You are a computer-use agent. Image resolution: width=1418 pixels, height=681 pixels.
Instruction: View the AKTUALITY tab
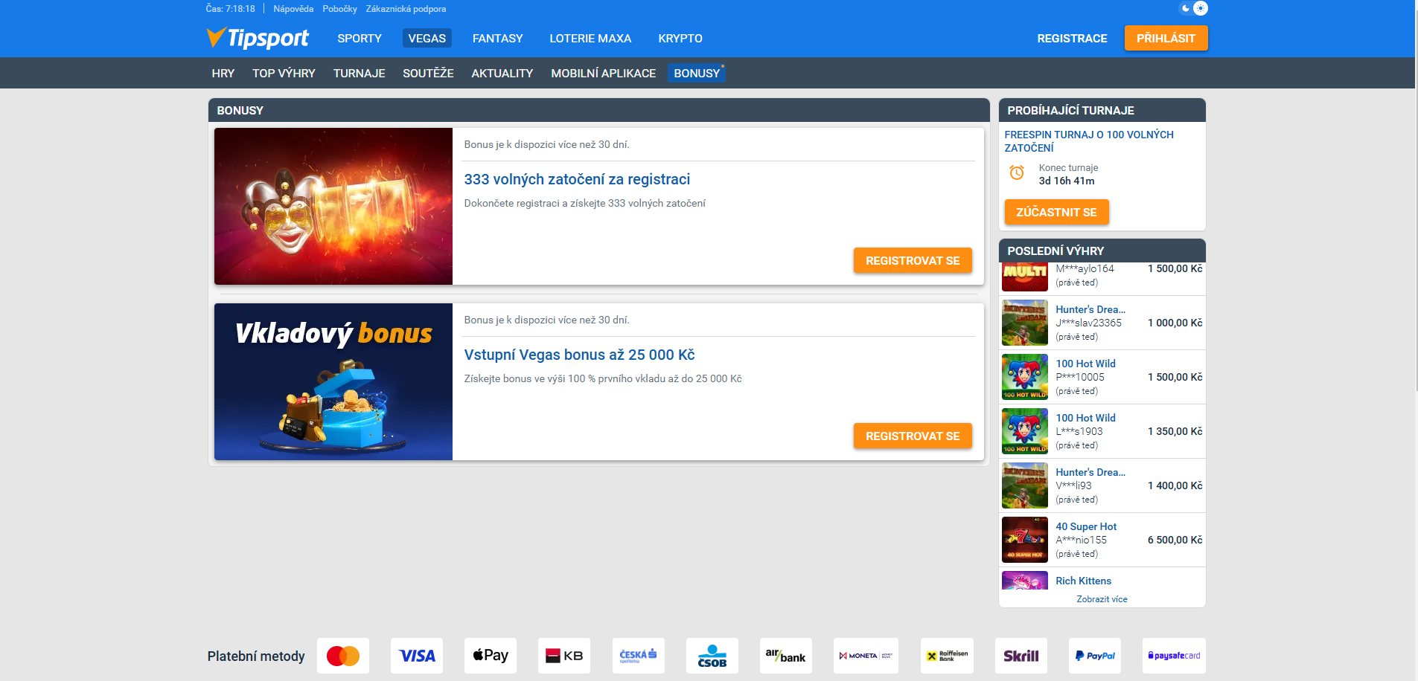[x=502, y=74]
